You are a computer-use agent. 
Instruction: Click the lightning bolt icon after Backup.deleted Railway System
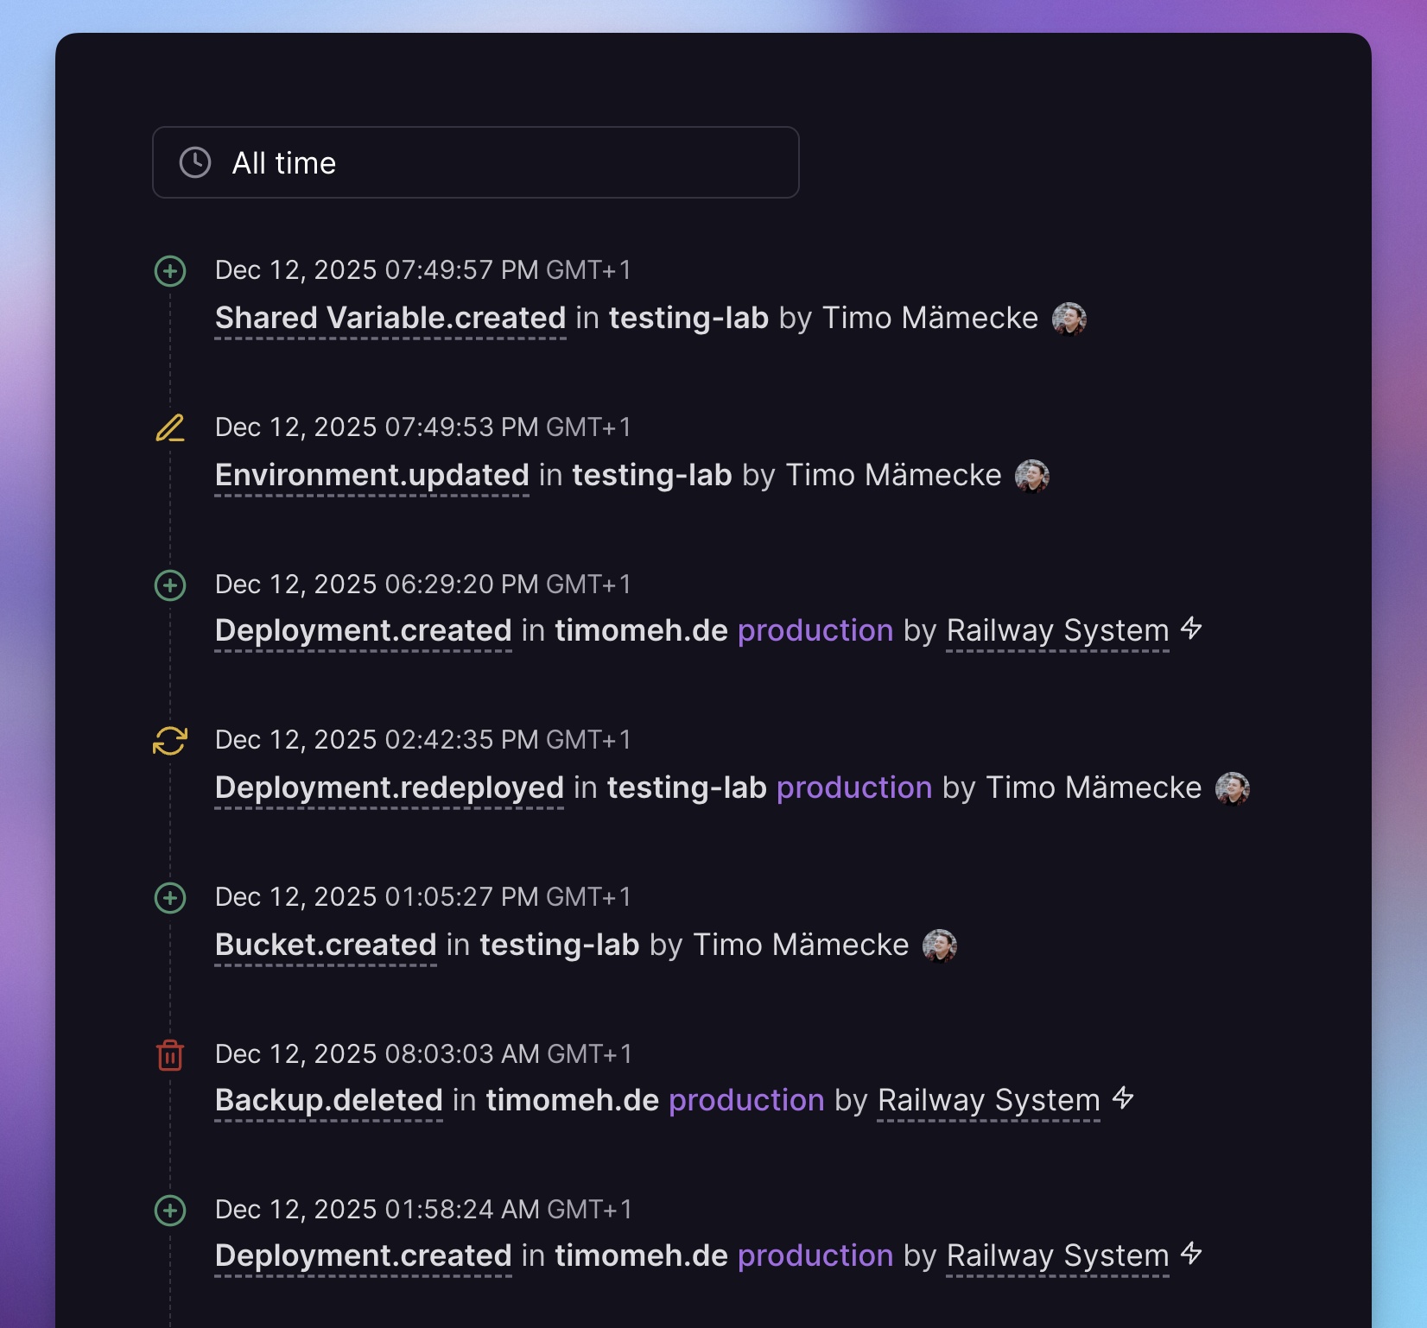[x=1123, y=1098]
